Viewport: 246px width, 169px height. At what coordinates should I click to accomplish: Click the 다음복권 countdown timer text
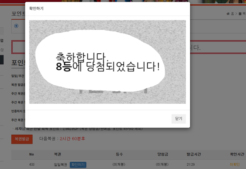point(72,139)
